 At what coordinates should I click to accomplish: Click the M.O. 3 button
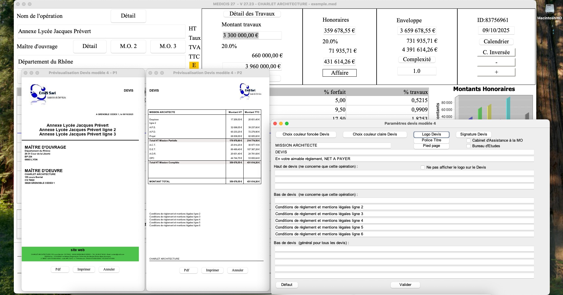168,46
